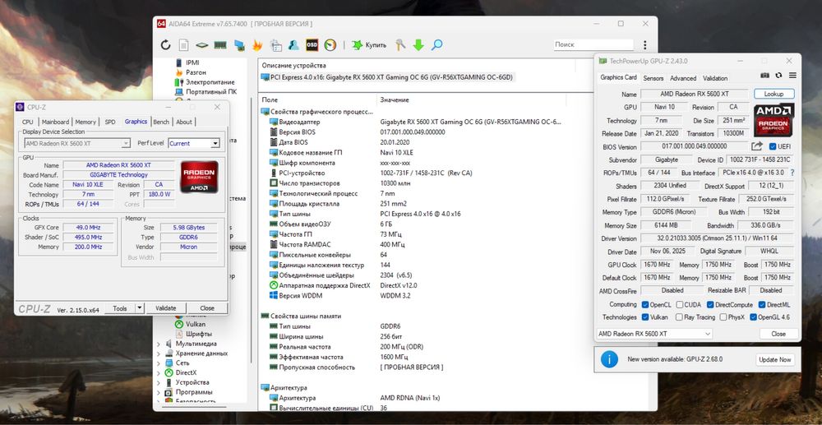Image resolution: width=822 pixels, height=425 pixels.
Task: Switch to the Memory tab in CPU-Z
Action: tap(85, 122)
